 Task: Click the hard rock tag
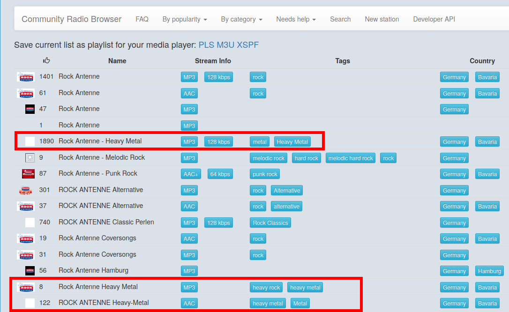point(307,158)
